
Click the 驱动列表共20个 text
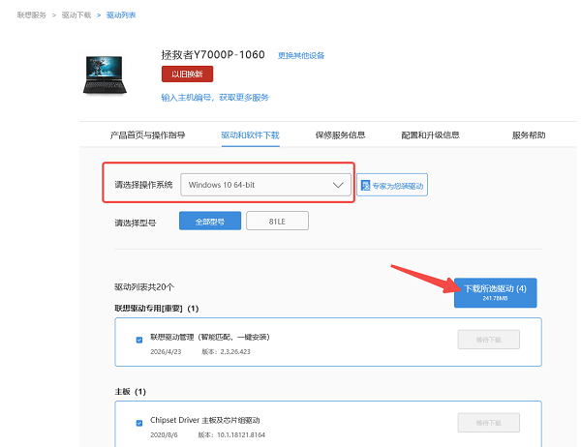(144, 287)
